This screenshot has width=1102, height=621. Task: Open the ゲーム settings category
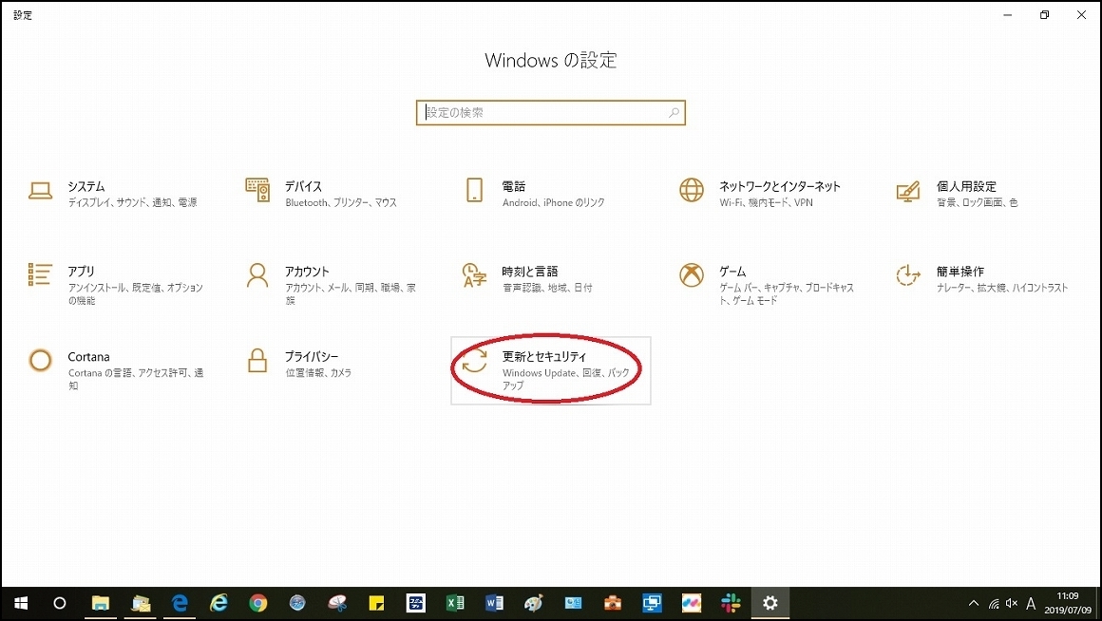point(766,285)
